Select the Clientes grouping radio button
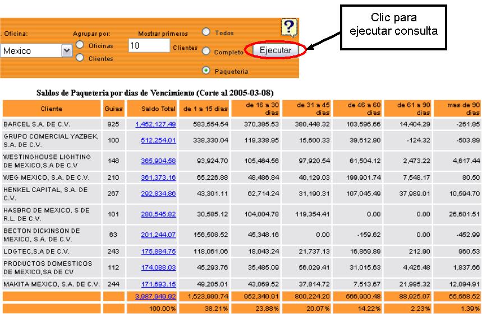The image size is (482, 314). 80,57
